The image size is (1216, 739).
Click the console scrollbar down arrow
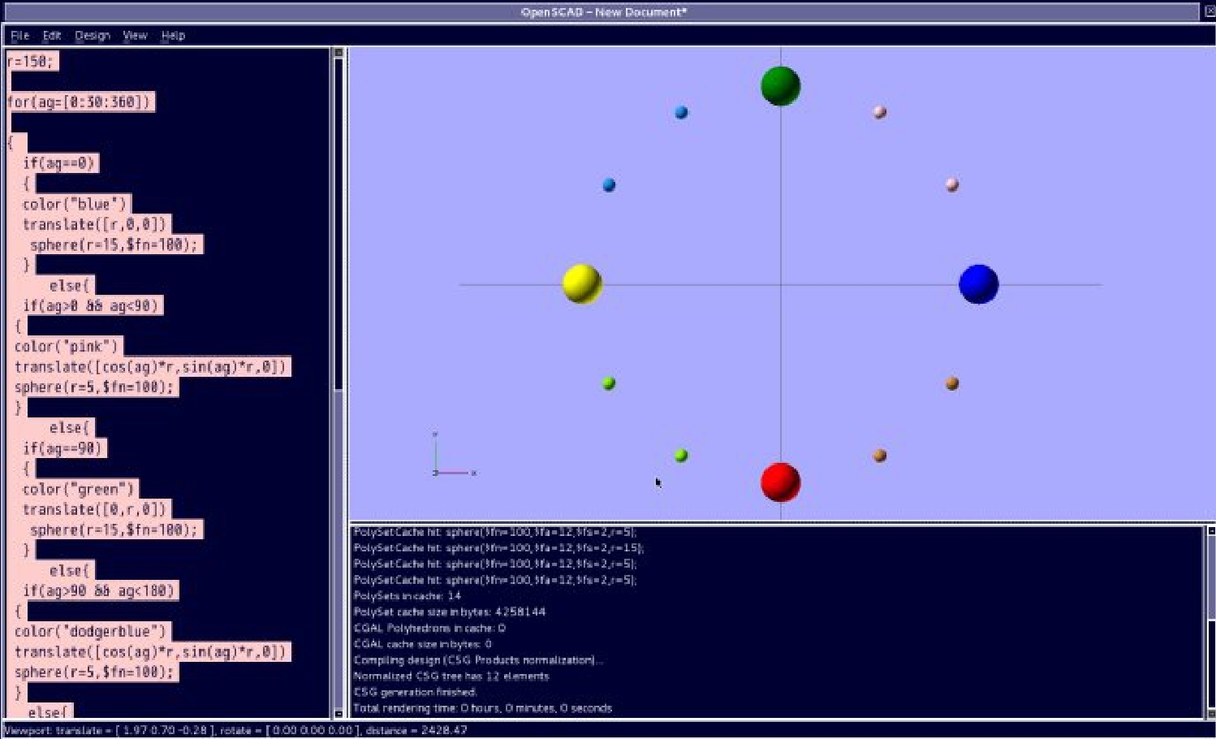pyautogui.click(x=1210, y=712)
